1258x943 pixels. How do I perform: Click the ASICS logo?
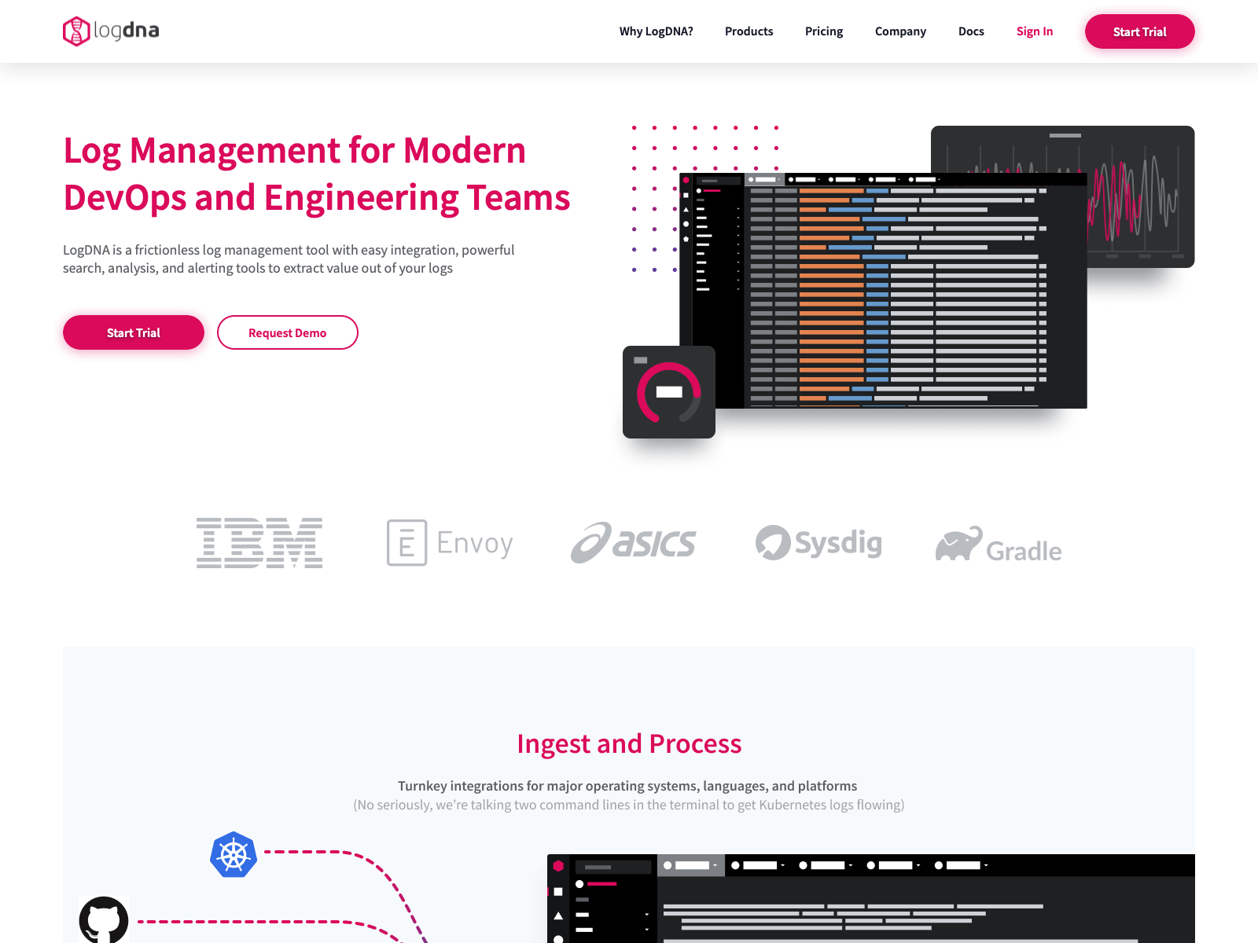click(633, 543)
